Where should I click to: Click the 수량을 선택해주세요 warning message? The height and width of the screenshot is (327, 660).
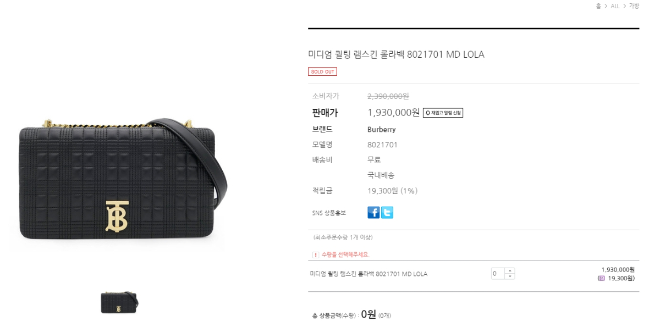click(x=345, y=254)
